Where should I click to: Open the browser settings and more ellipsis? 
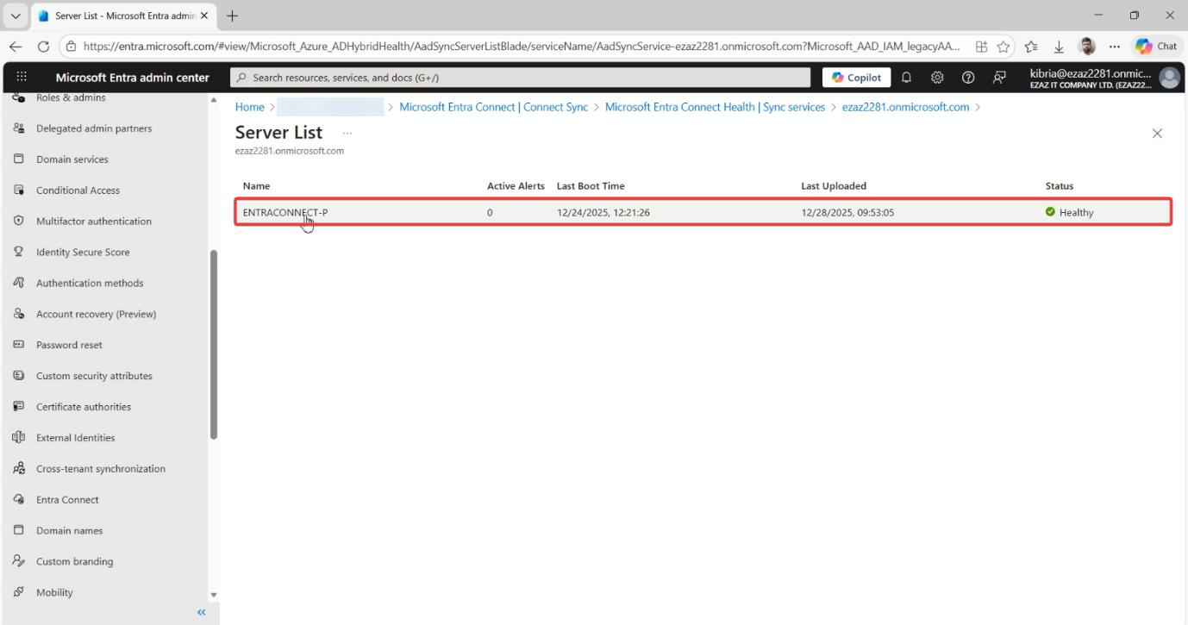[1114, 47]
